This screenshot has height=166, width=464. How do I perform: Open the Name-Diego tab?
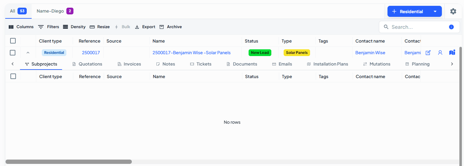55,11
